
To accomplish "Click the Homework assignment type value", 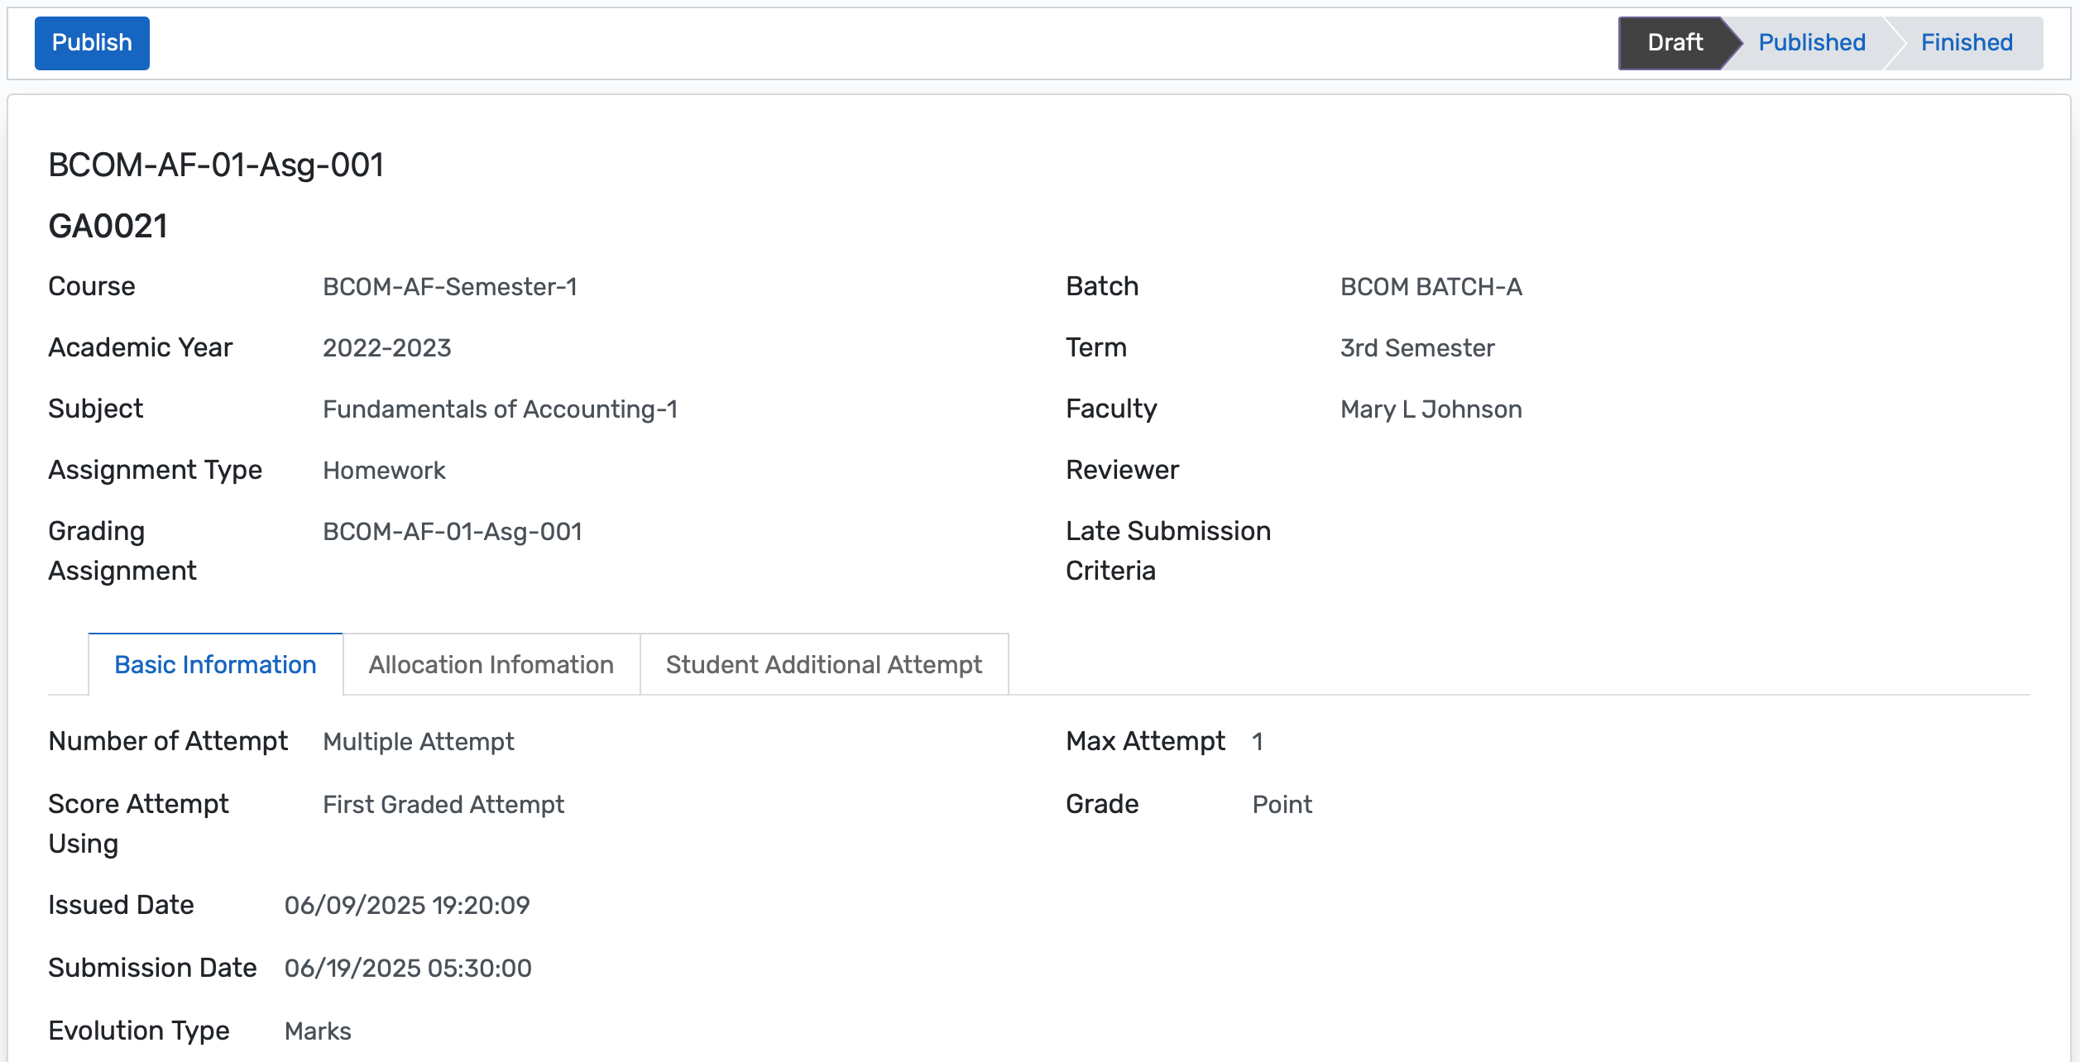I will click(x=384, y=470).
